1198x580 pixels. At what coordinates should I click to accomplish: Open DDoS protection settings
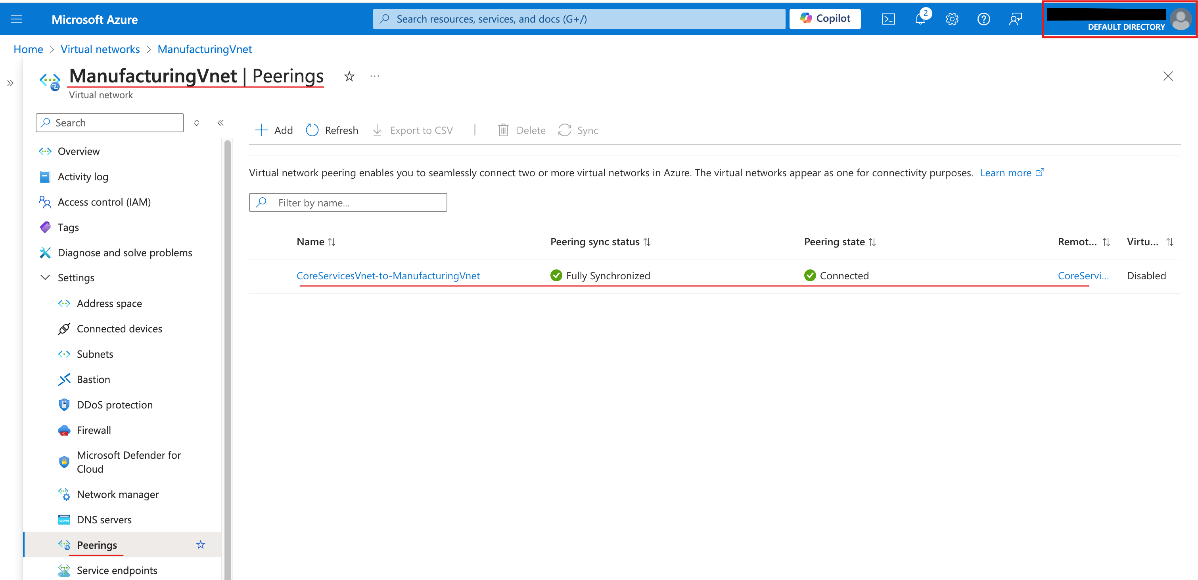click(x=114, y=405)
